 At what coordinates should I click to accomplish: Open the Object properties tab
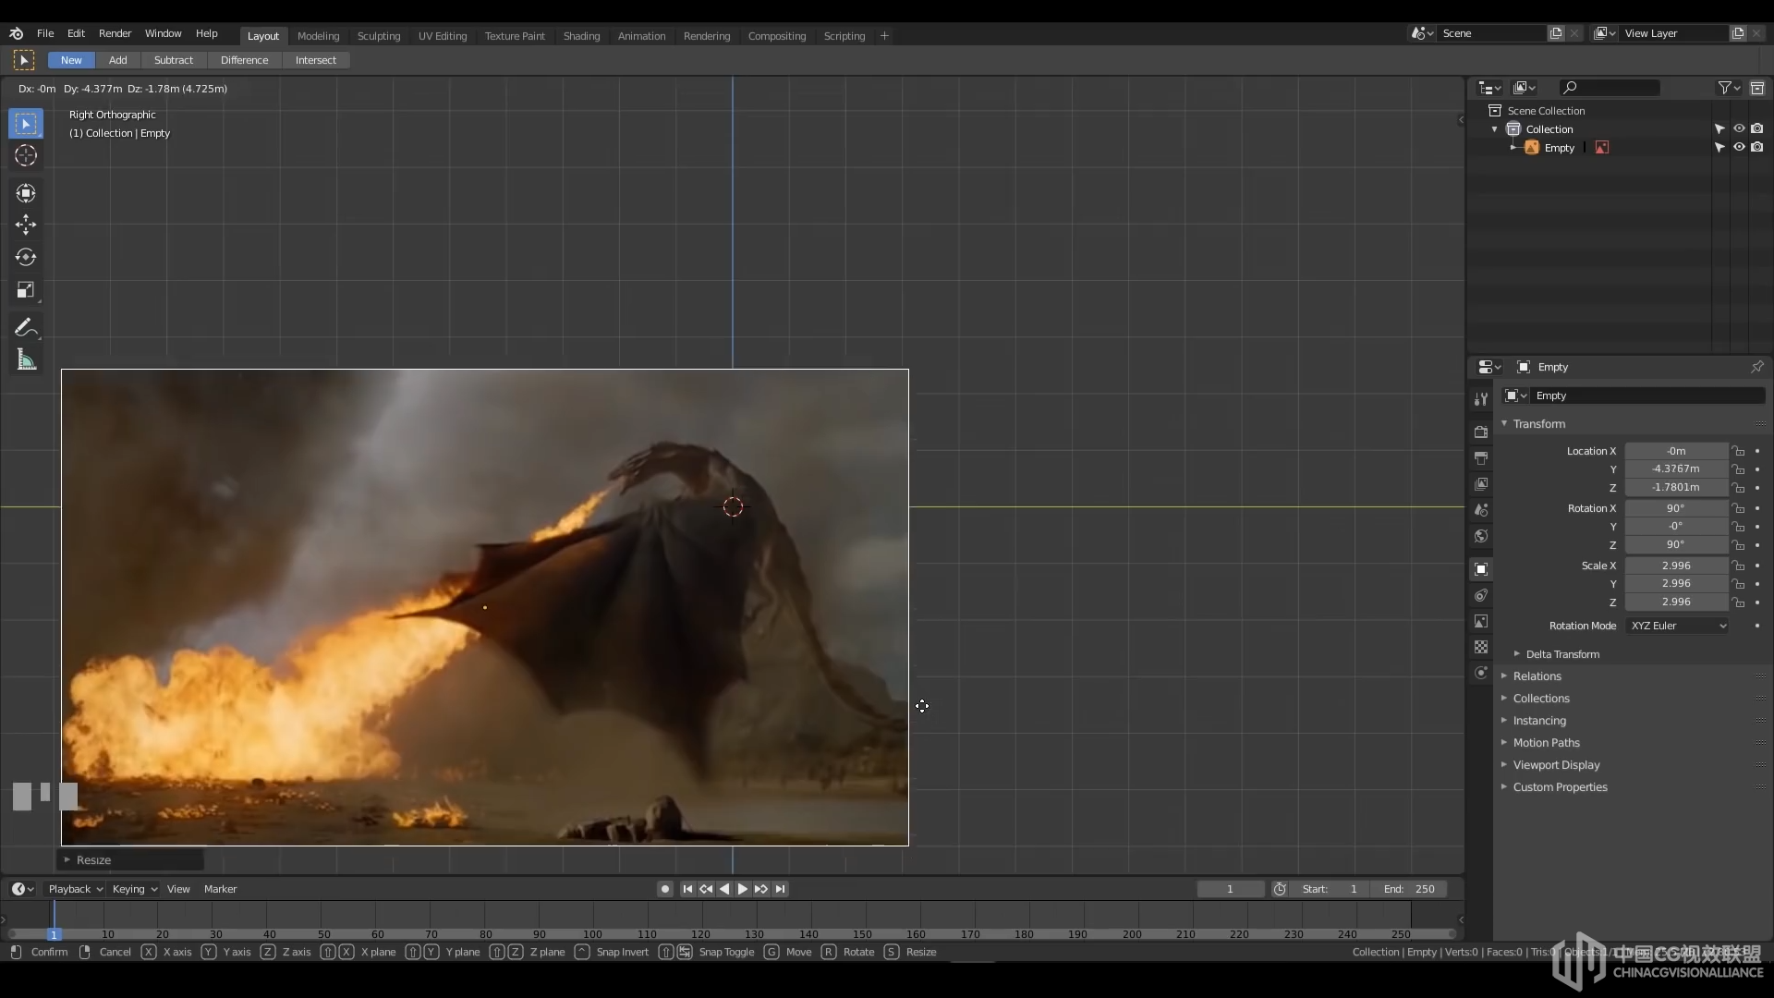pos(1481,569)
